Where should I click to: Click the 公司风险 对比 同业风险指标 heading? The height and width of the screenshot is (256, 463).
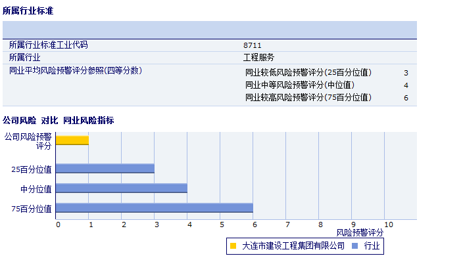coord(59,121)
